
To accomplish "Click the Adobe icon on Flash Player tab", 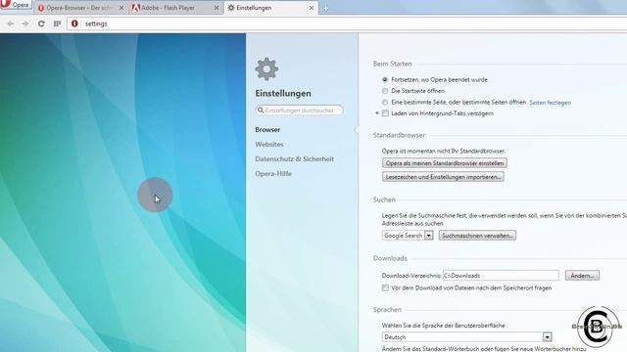I will (x=136, y=8).
